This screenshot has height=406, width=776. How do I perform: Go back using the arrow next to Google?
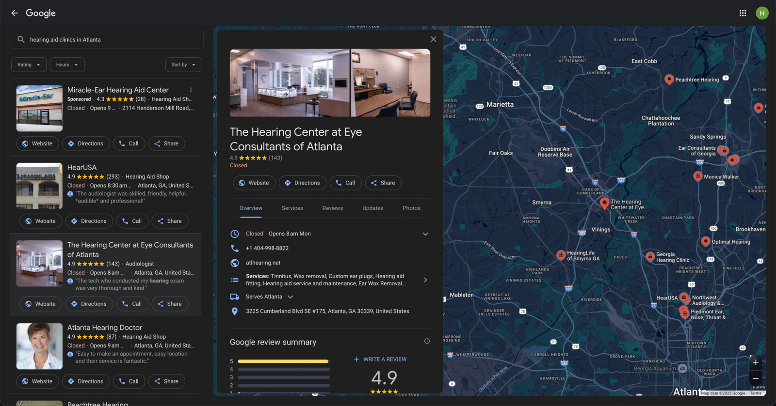15,13
